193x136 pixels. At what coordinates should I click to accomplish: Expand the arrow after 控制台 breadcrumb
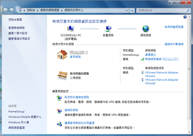pos(38,11)
